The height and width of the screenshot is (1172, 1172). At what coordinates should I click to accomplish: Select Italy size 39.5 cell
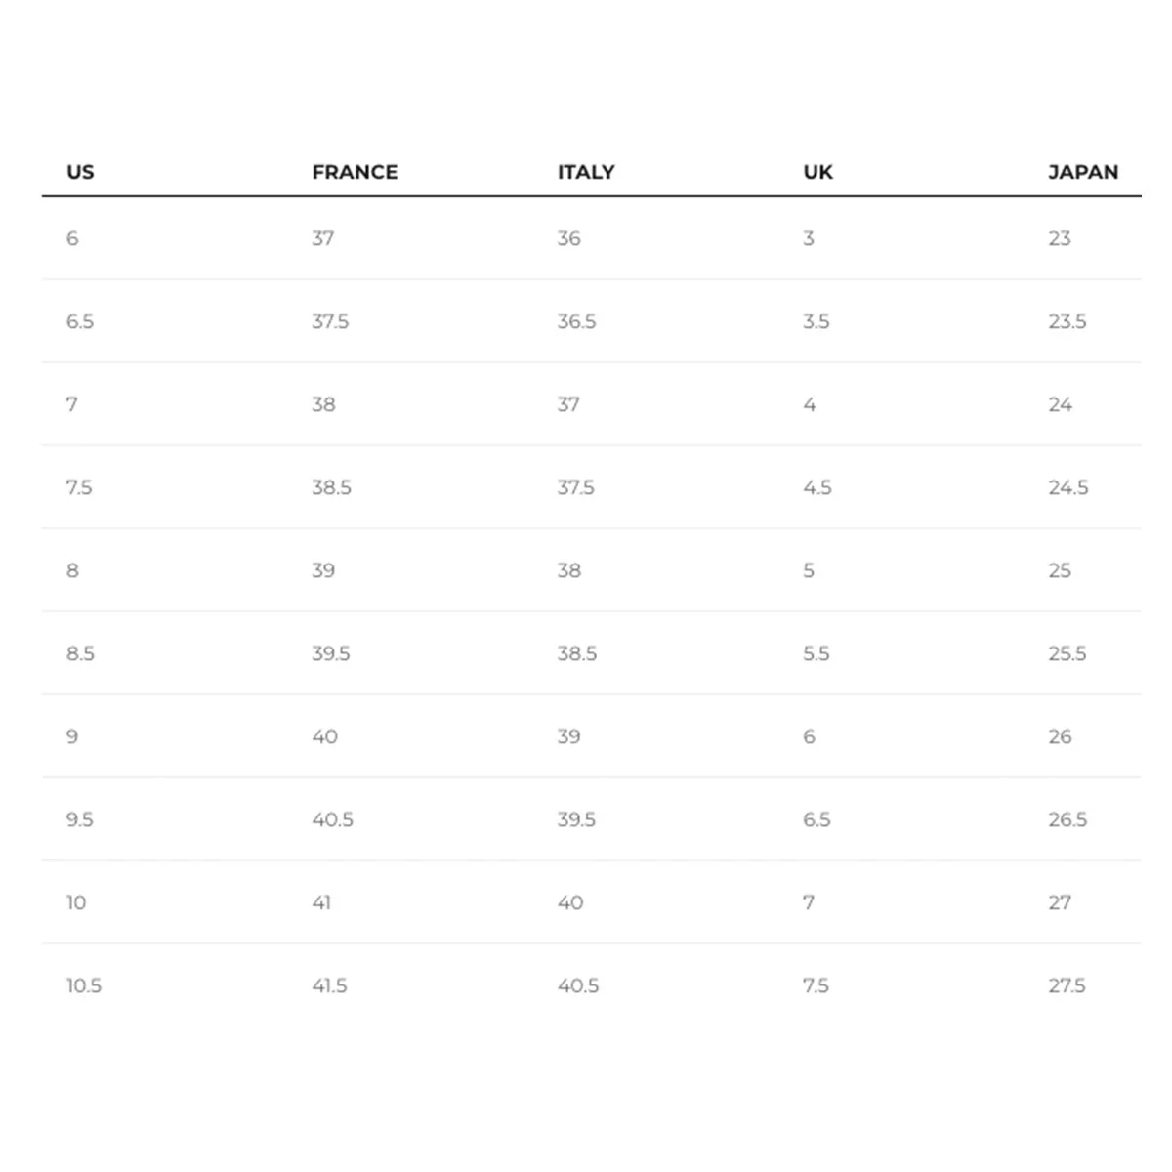pyautogui.click(x=576, y=819)
